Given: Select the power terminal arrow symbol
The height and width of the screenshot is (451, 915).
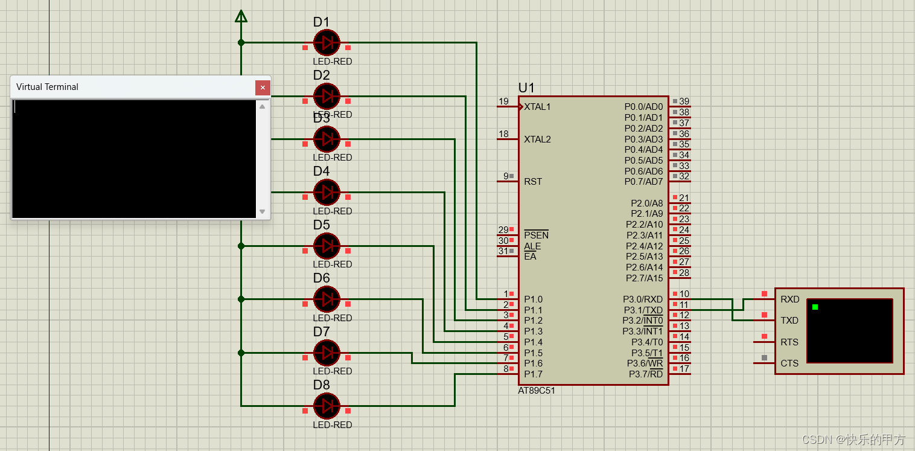Looking at the screenshot, I should coord(241,16).
